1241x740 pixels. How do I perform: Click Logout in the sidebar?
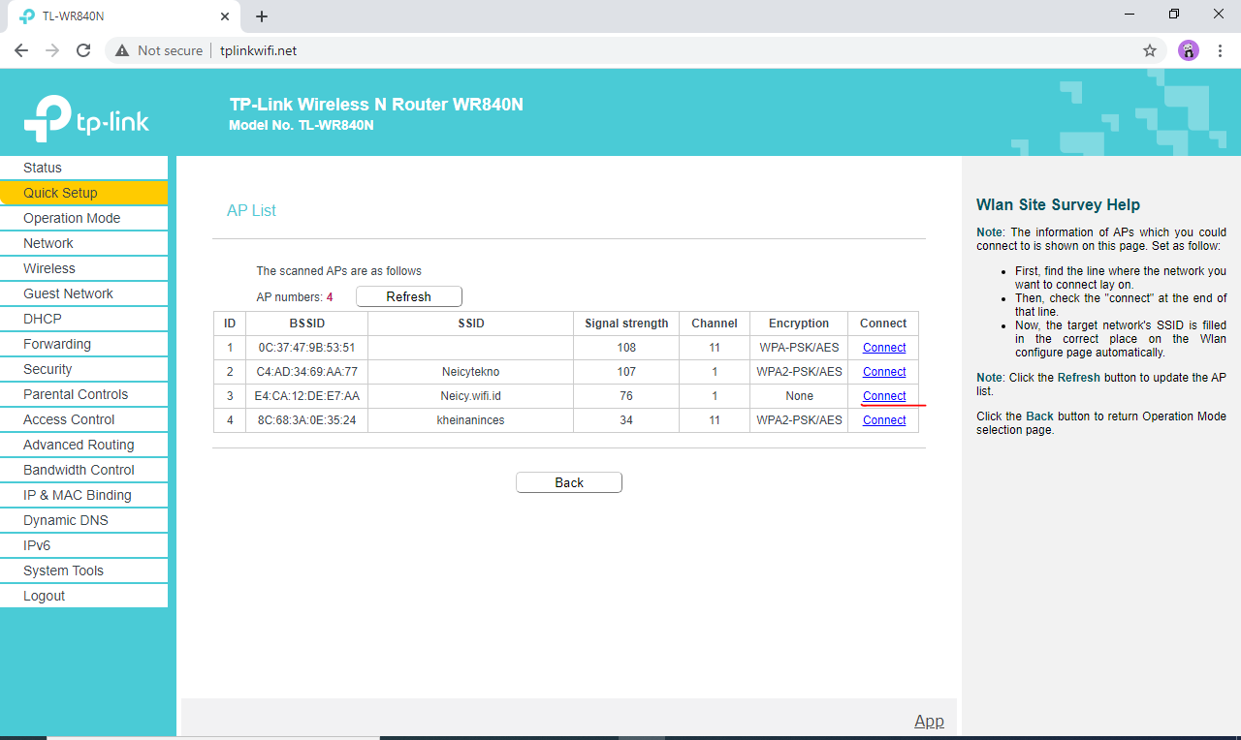83,596
